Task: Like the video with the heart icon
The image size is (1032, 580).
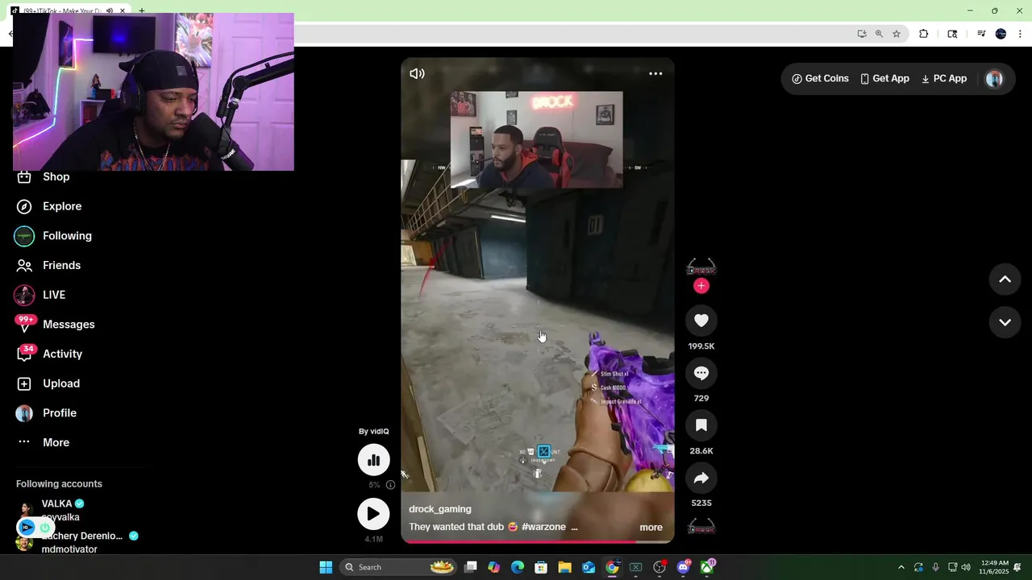Action: click(701, 321)
